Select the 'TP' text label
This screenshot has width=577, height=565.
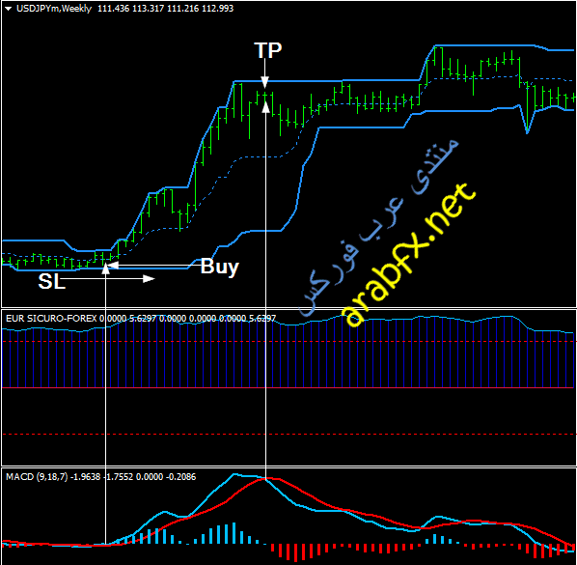click(268, 50)
